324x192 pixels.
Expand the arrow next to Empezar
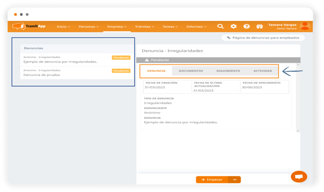coord(235,179)
